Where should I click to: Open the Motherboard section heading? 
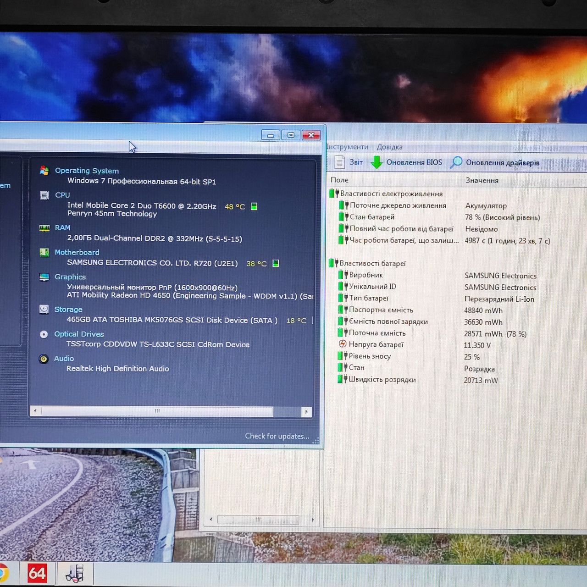click(x=77, y=252)
